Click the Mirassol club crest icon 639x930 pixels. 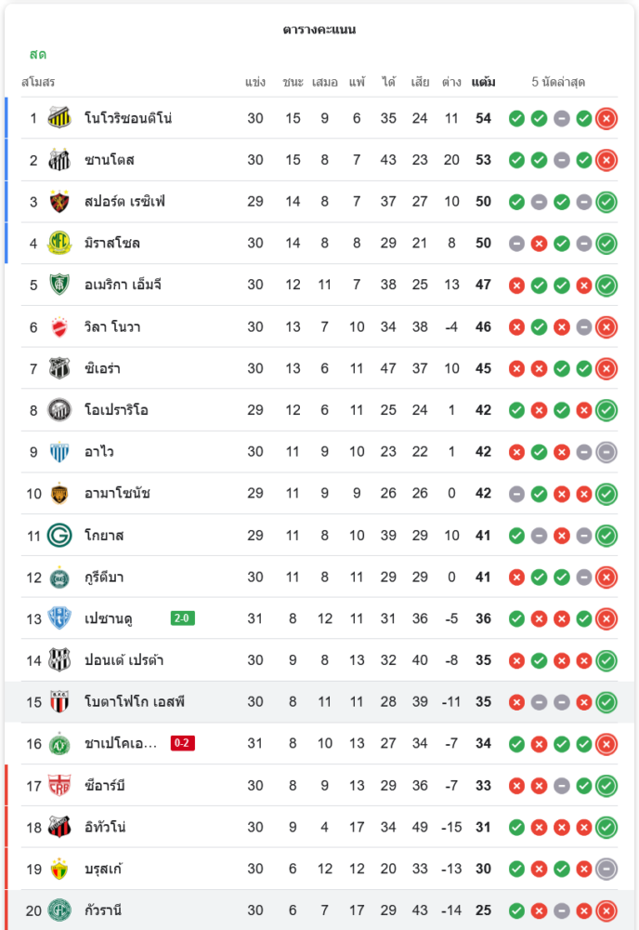(59, 244)
